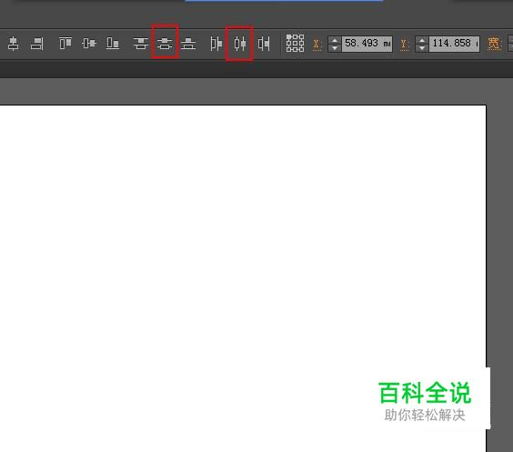Screen dimensions: 513x452
Task: Increase the Y value with up arrow
Action: (x=422, y=40)
